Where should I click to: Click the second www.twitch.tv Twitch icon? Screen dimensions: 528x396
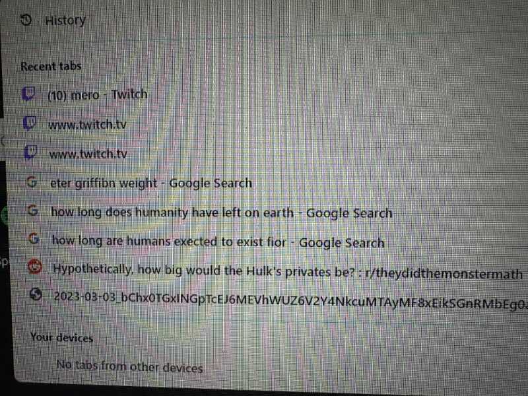click(30, 152)
